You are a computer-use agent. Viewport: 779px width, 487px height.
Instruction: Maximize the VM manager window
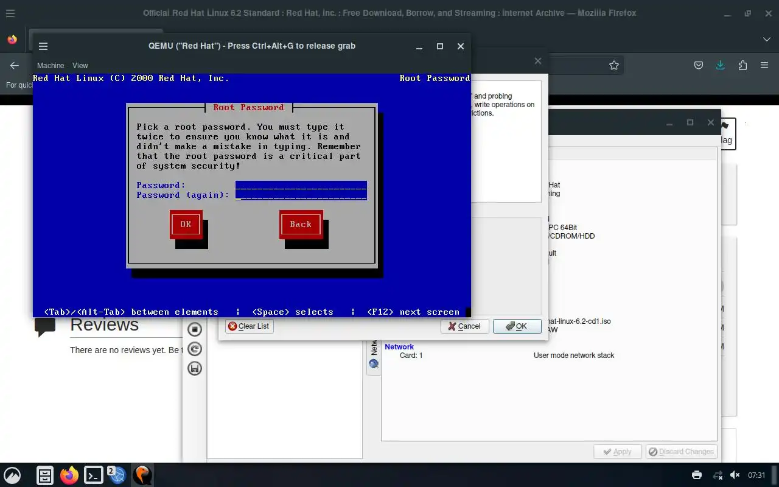[690, 122]
